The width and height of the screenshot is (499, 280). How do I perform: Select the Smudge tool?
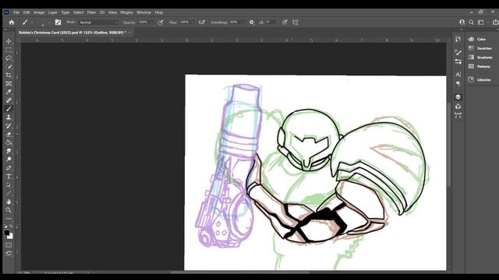coord(9,151)
